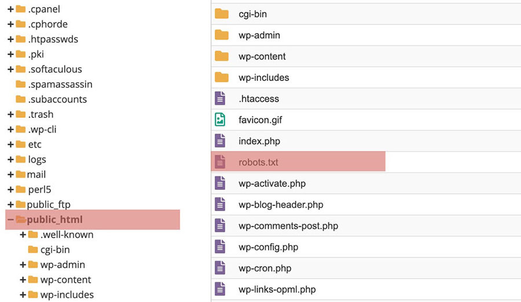The image size is (521, 302).
Task: Select .well-known folder label in tree
Action: [67, 234]
